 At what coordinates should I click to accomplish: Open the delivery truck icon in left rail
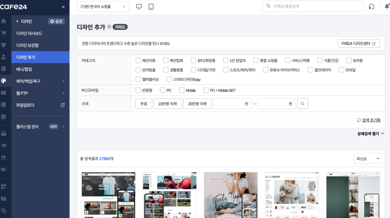(4, 170)
